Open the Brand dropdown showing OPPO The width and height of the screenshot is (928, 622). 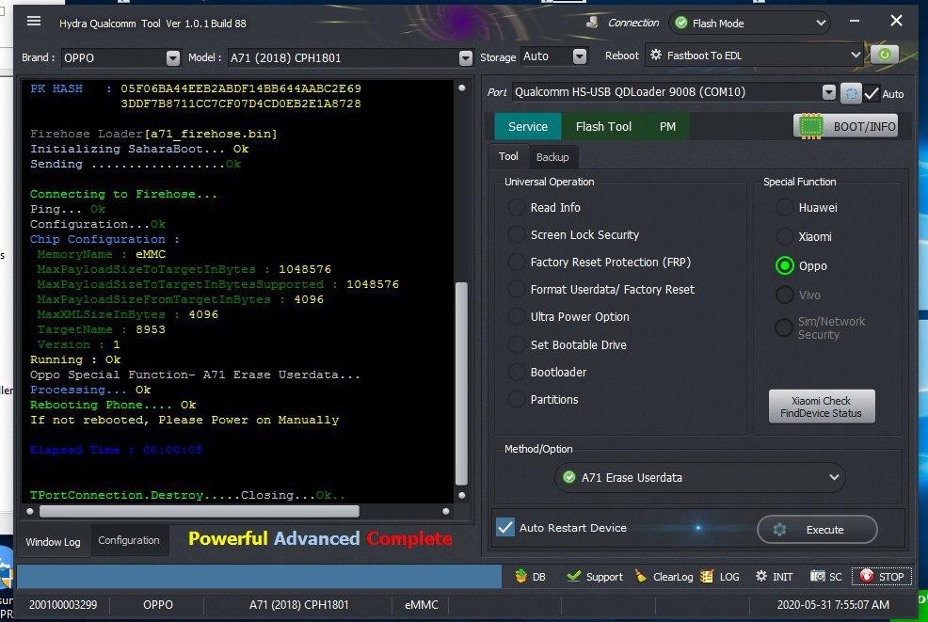120,57
